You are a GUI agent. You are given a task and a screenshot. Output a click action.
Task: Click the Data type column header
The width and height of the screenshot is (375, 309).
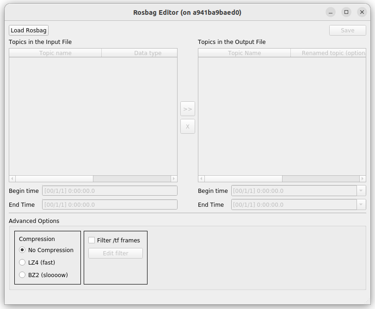click(x=140, y=53)
